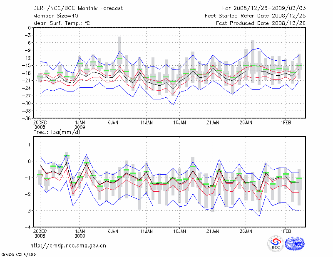This screenshot has width=333, height=257.
Task: Click 6JAN label under the precipitation chart
Action: coord(113,231)
